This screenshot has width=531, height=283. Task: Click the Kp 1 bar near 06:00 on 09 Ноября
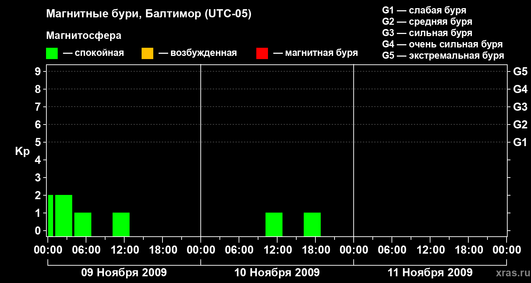coord(83,224)
